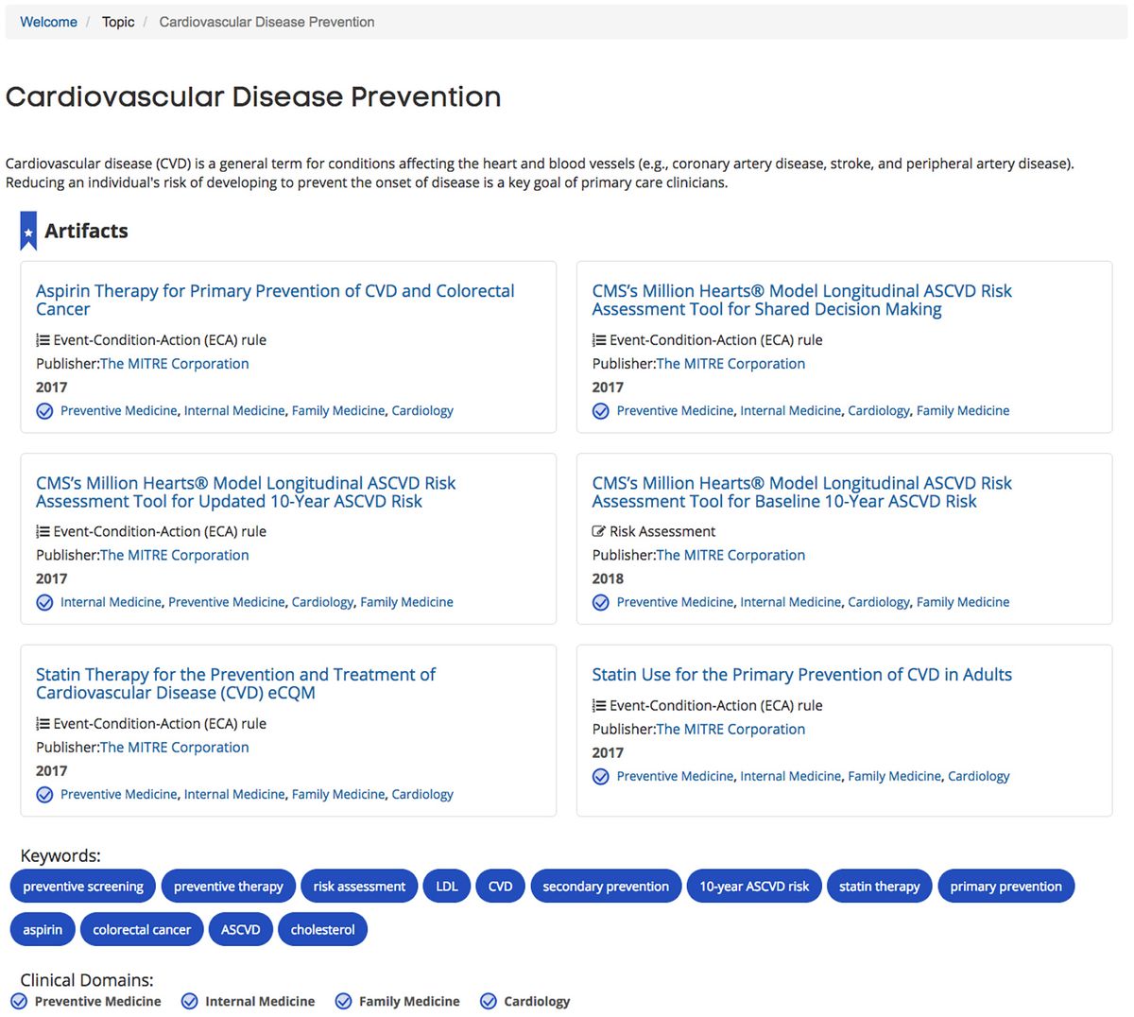Click the ECA list icon on Statin Use card
Screen dimensions: 1134x1017
[598, 705]
